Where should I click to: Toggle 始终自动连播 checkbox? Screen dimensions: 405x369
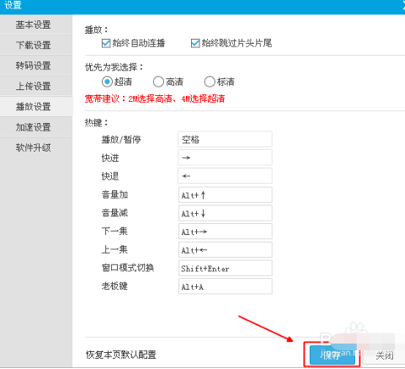click(106, 43)
